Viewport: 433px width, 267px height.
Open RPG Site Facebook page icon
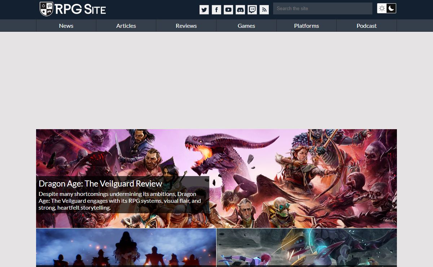click(x=216, y=10)
